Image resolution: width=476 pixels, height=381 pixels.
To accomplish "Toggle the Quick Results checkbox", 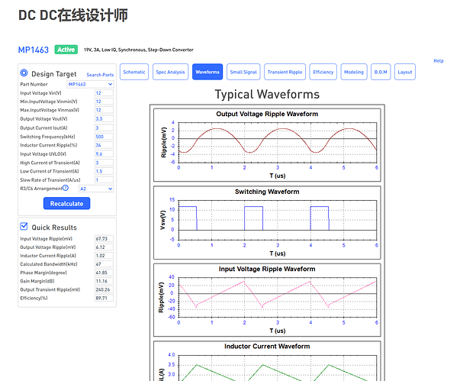I will pos(24,226).
